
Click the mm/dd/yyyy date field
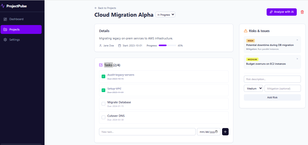click(x=208, y=132)
